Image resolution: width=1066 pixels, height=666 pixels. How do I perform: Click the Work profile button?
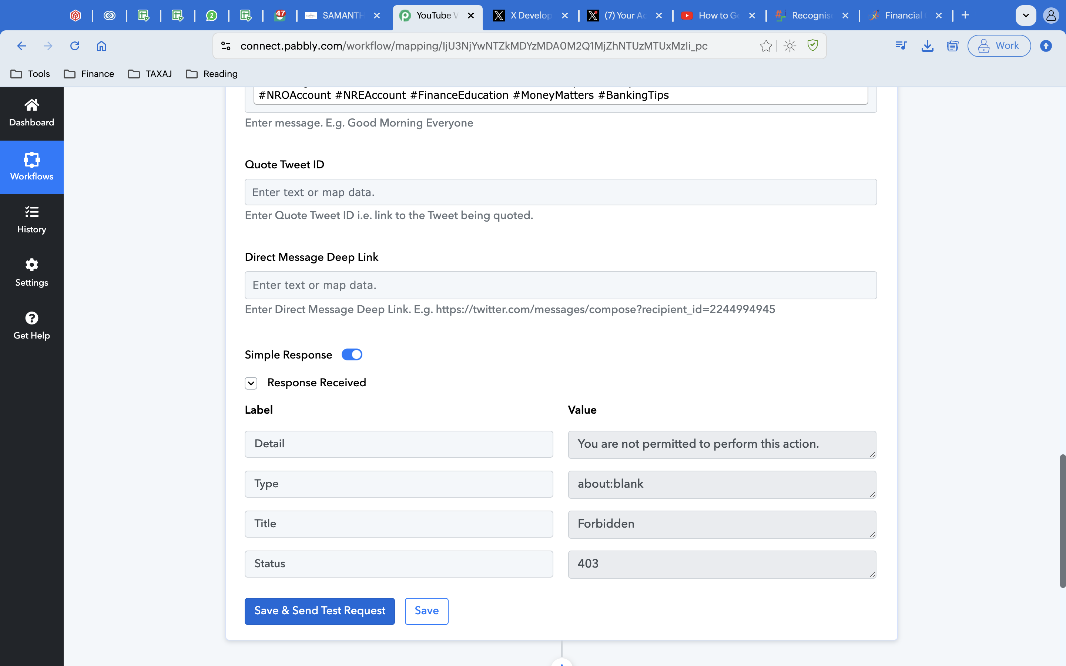999,46
